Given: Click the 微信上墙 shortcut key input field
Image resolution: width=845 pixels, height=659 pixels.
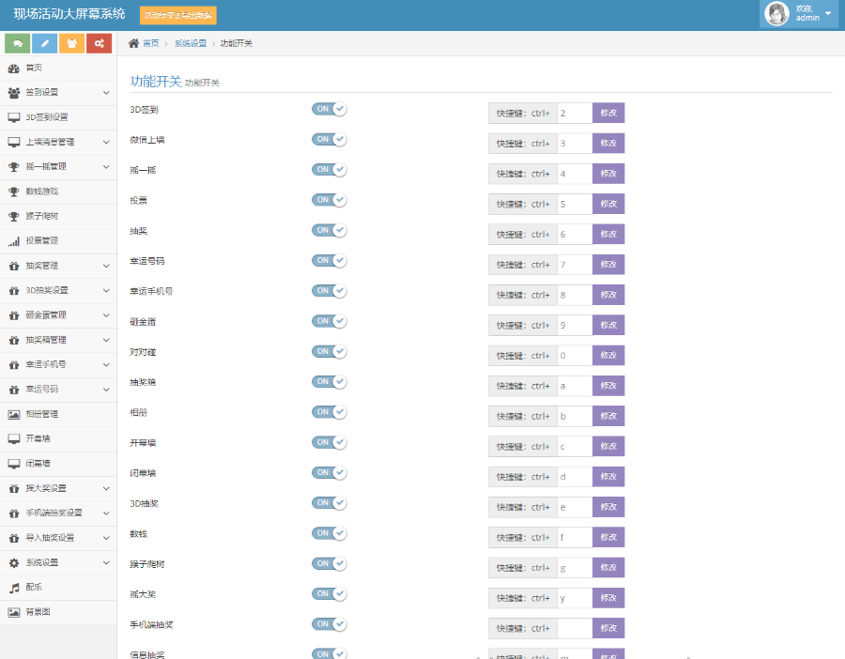Looking at the screenshot, I should (x=574, y=144).
